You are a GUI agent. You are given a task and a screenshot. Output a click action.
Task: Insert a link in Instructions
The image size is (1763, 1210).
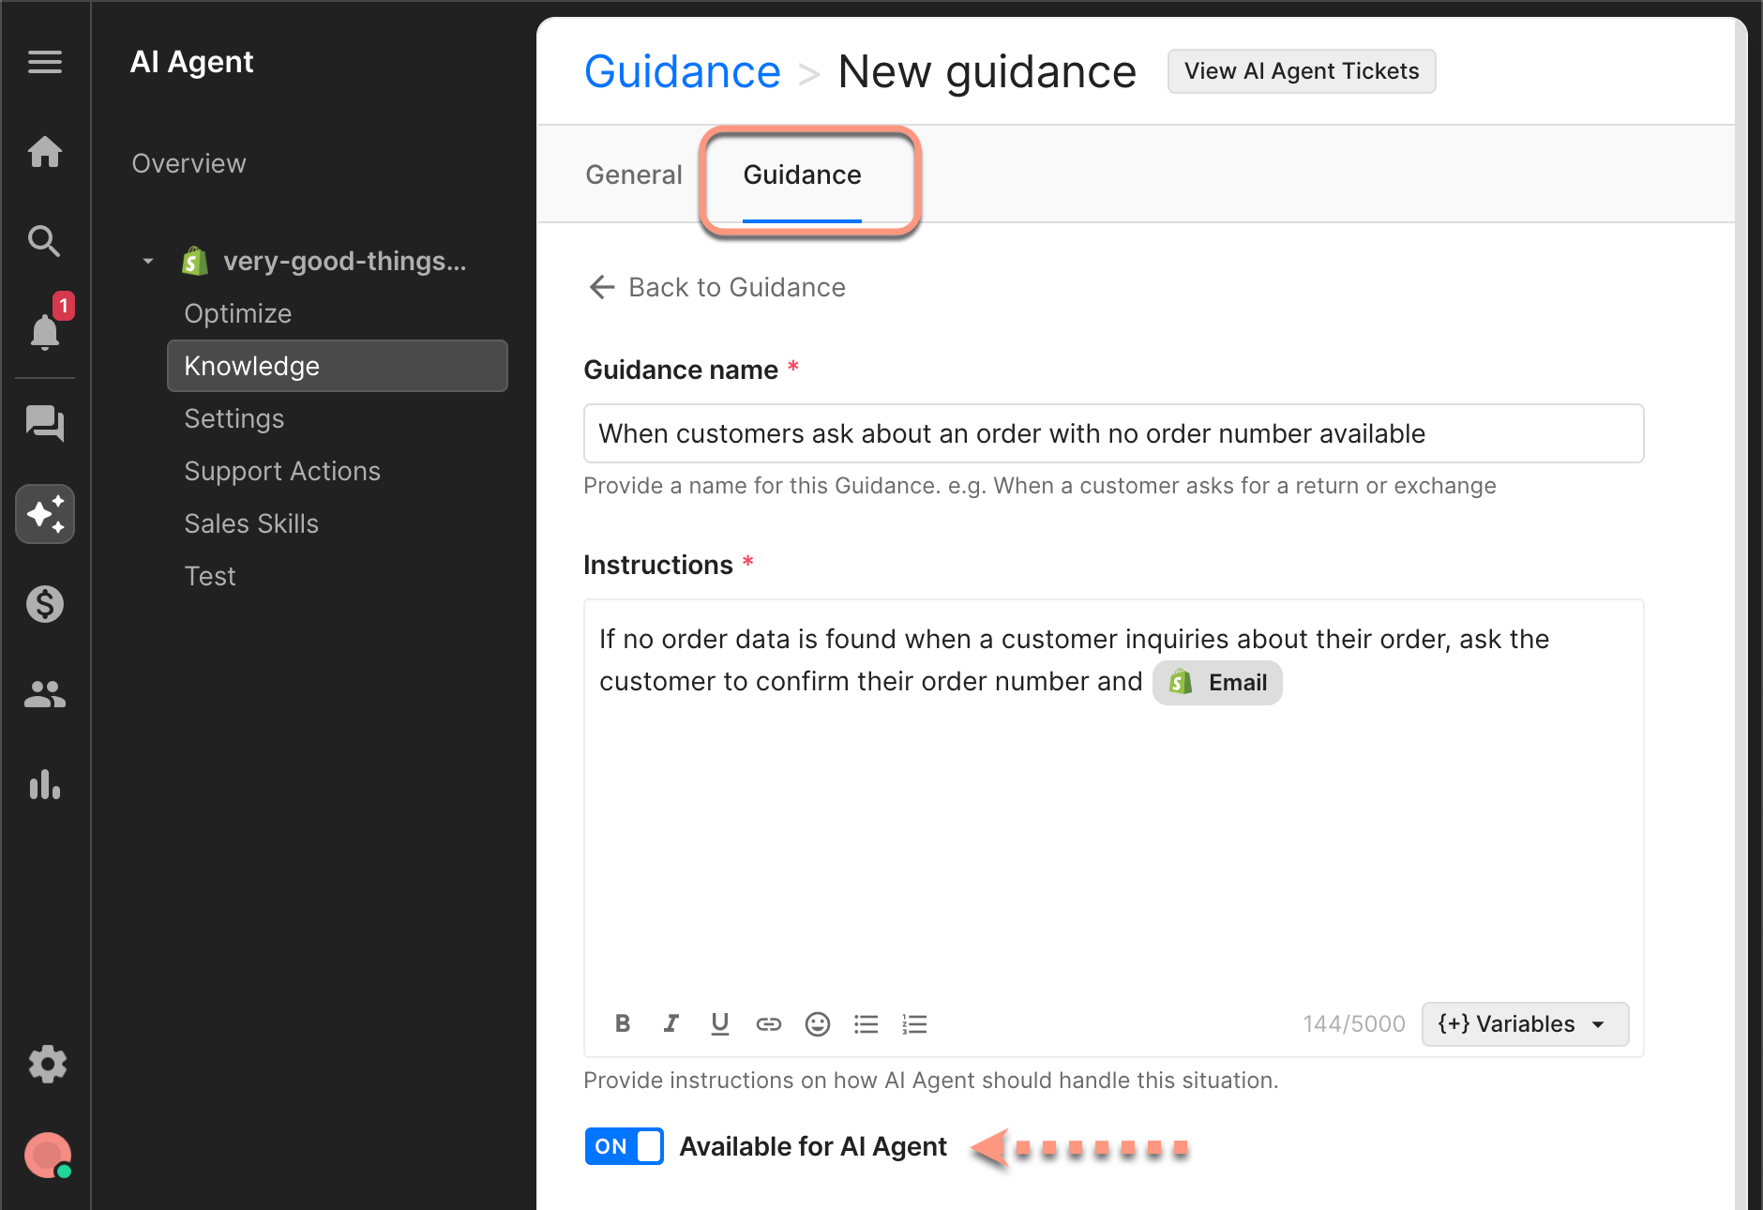point(769,1024)
